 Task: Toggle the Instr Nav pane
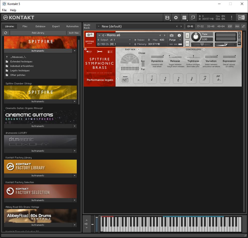pos(74,33)
